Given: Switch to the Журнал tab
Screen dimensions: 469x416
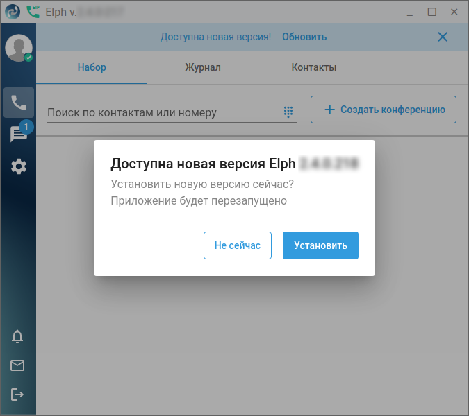Looking at the screenshot, I should click(x=203, y=67).
